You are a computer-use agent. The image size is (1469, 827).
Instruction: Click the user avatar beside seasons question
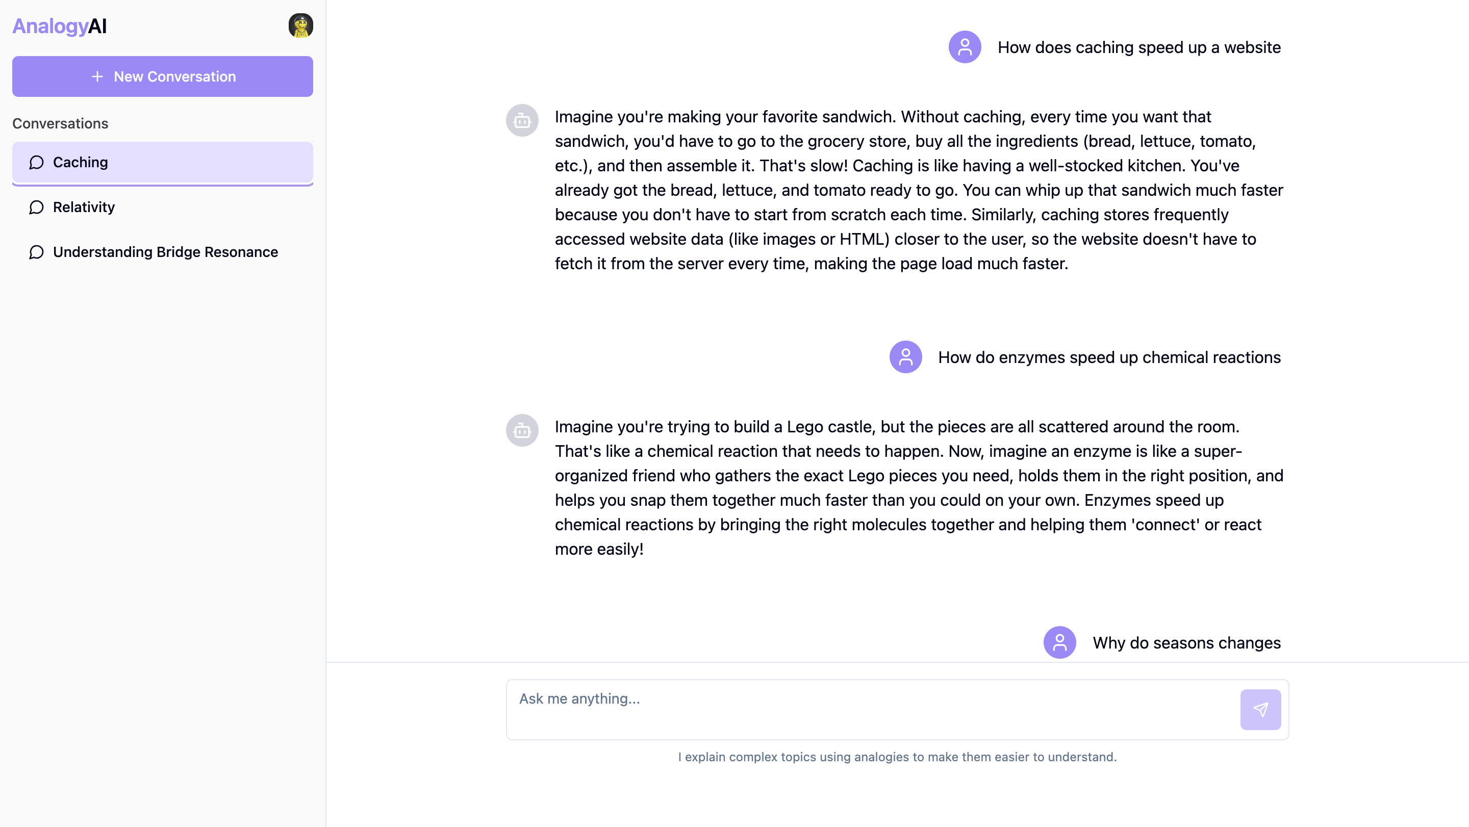[1059, 642]
